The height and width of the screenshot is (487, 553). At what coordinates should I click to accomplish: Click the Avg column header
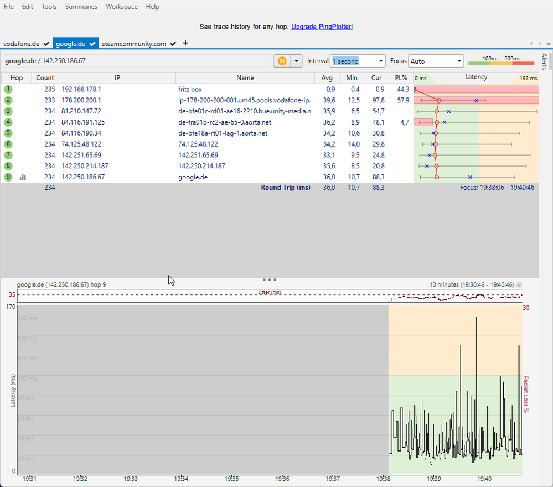[327, 78]
